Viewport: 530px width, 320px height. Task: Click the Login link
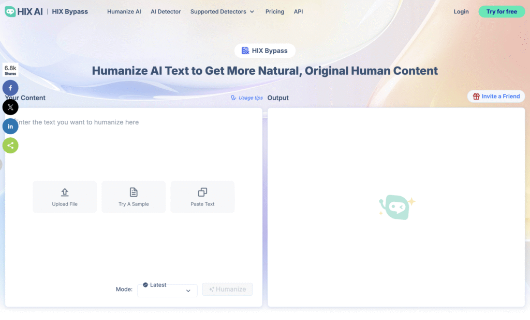pyautogui.click(x=461, y=11)
